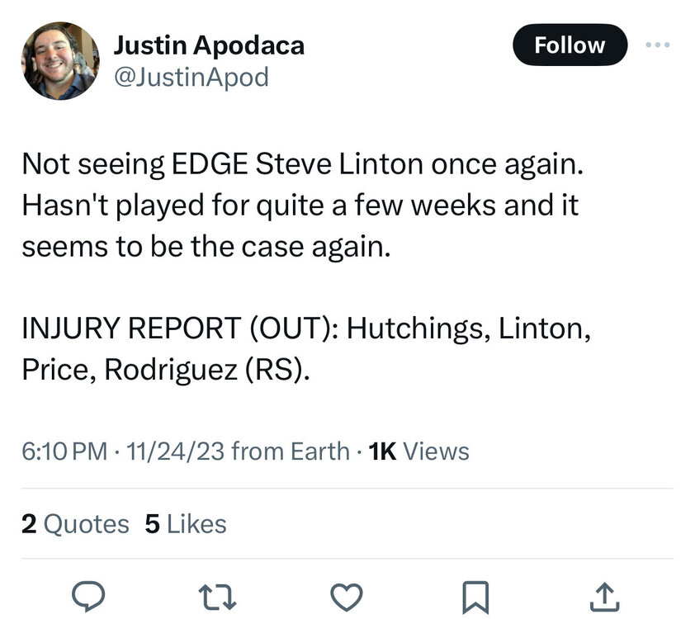Viewport: 695px width, 619px height.
Task: Click the Follow button
Action: point(570,45)
